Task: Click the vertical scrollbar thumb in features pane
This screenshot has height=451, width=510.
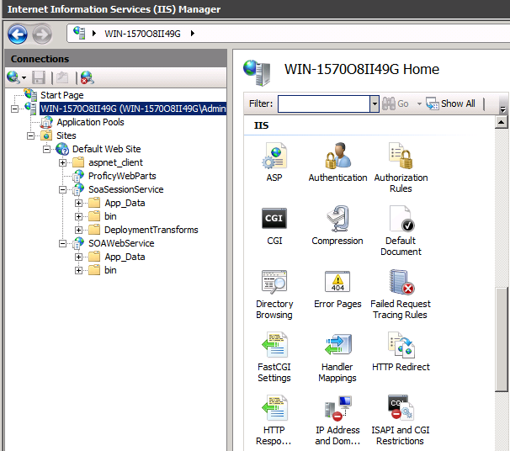Action: click(x=502, y=340)
